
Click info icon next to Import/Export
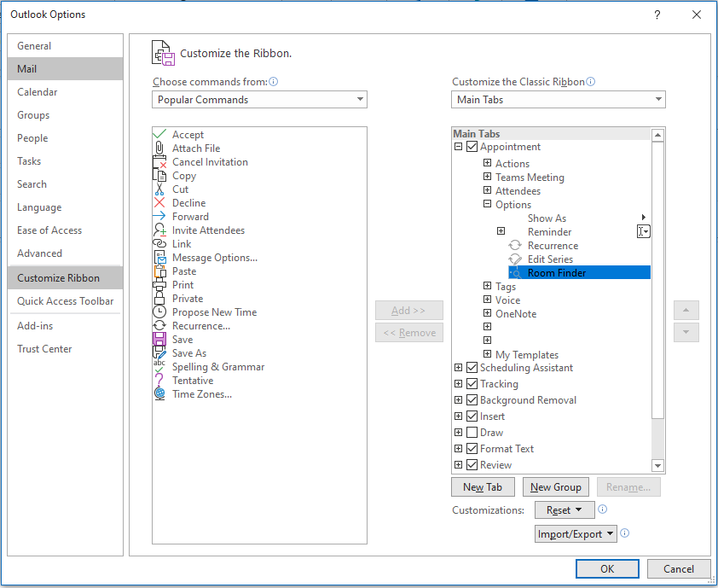624,533
